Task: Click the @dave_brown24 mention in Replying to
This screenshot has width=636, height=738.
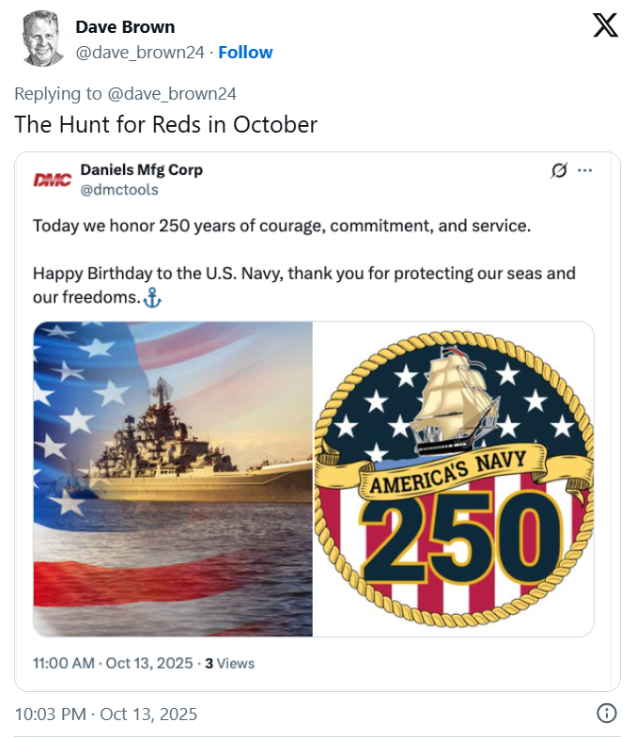Action: click(x=172, y=93)
